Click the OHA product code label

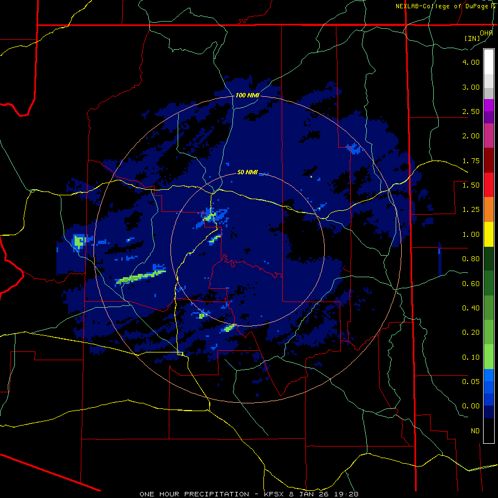pos(486,33)
